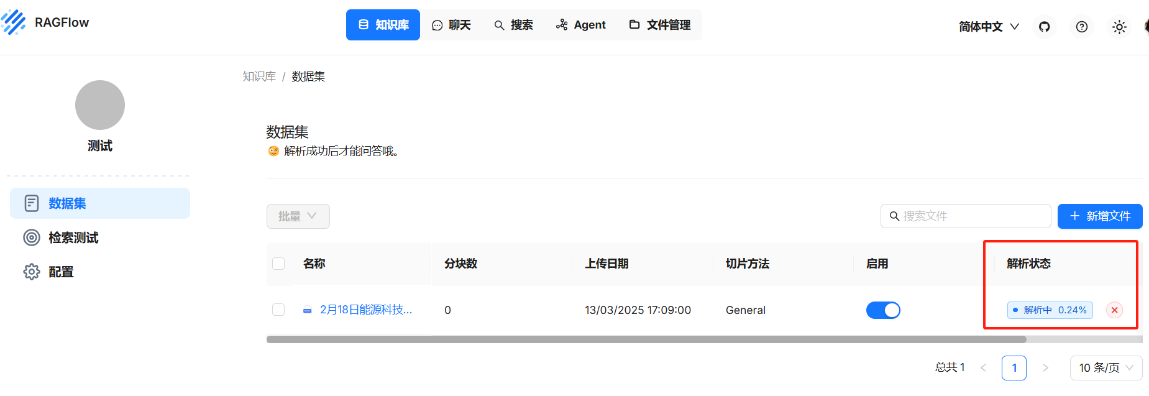The height and width of the screenshot is (396, 1149).
Task: Open 检索测试 in the sidebar
Action: tap(100, 237)
